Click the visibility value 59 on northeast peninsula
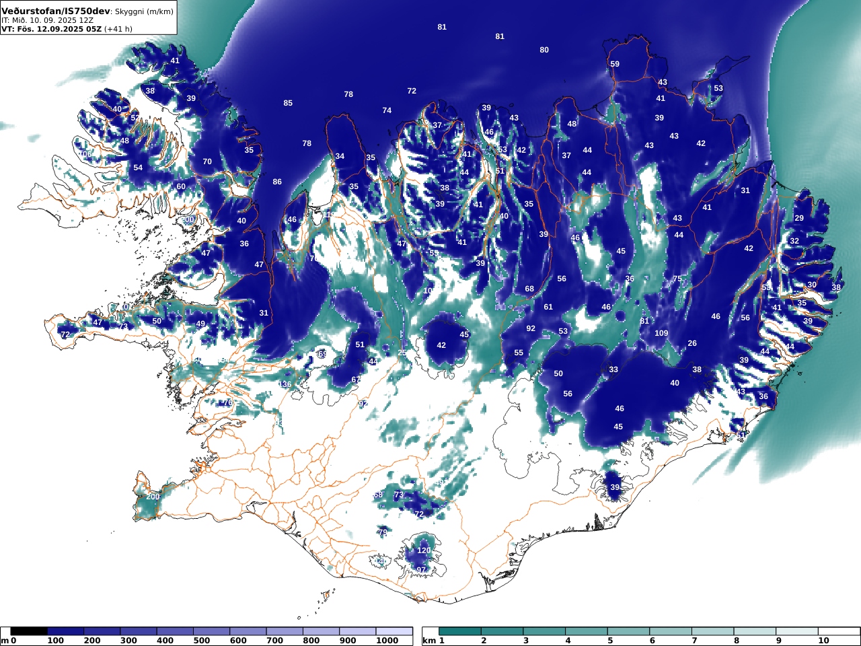 615,64
